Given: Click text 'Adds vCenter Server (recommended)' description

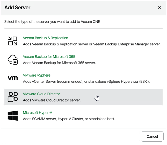Looking at the screenshot, I should point(86,81).
